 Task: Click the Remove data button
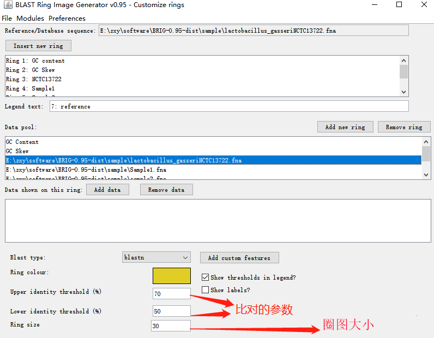(166, 190)
